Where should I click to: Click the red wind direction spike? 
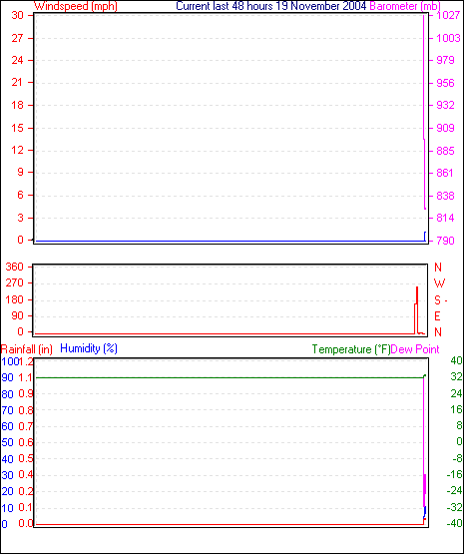pyautogui.click(x=417, y=309)
